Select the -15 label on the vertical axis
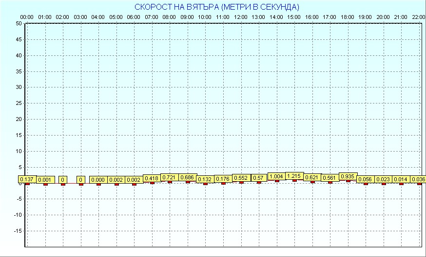Image resolution: width=426 pixels, height=257 pixels. coord(17,231)
